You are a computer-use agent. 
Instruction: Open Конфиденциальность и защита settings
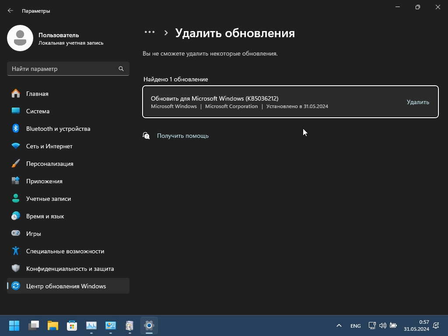click(x=68, y=269)
